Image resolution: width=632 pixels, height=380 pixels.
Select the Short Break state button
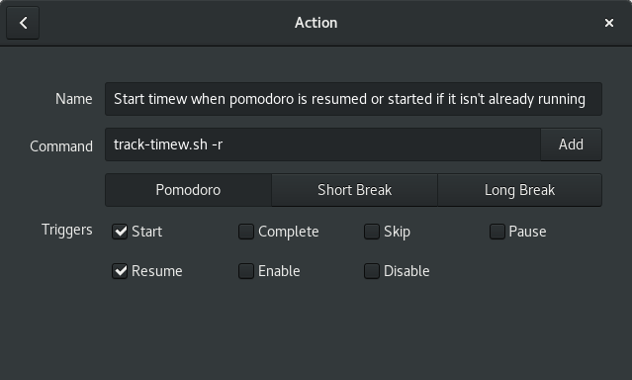(x=355, y=190)
